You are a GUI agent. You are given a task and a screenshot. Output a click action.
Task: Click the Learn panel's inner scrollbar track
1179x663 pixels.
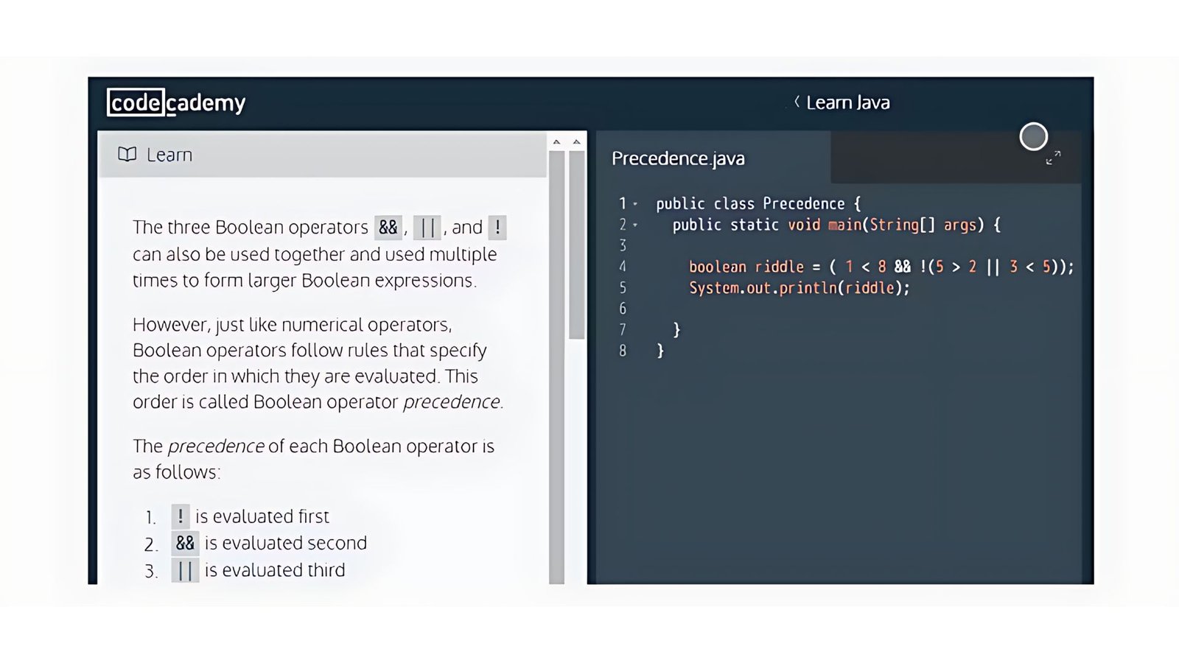click(556, 367)
